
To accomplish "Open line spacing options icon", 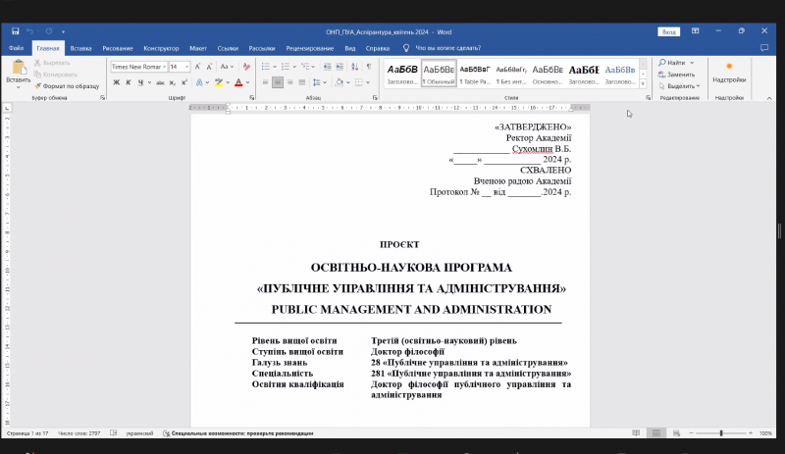I will [x=316, y=82].
